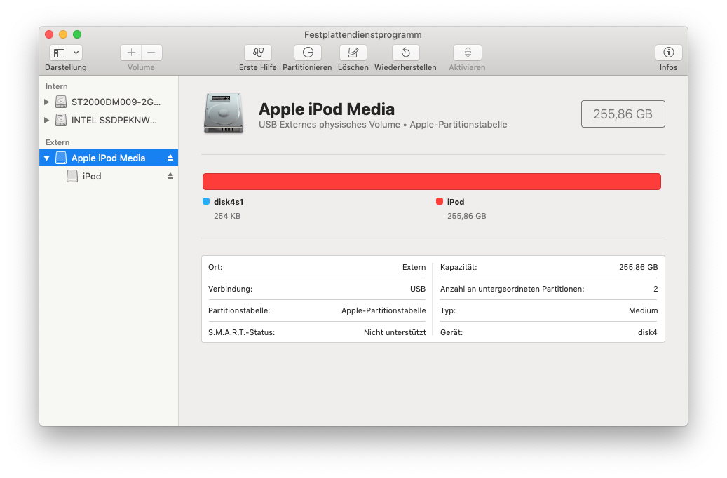Viewport: 727px width, 478px height.
Task: Click the Aktivieren mount icon
Action: pos(468,53)
